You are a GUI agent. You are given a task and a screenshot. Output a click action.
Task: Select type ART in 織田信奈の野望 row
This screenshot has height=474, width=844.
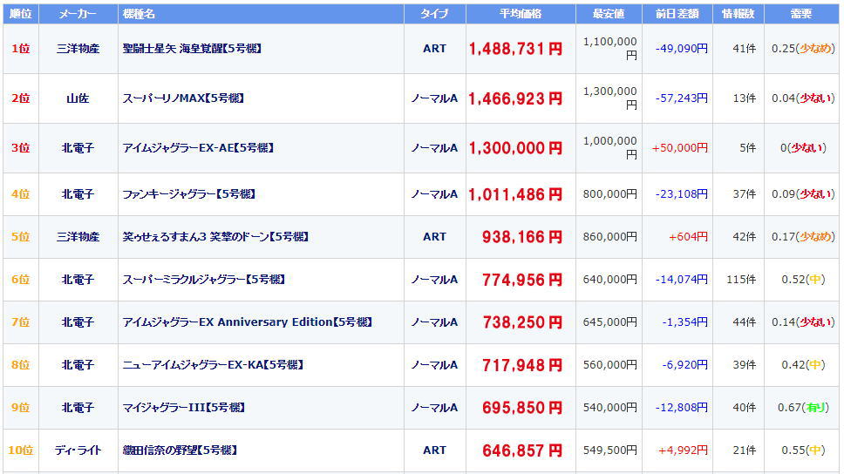[434, 450]
